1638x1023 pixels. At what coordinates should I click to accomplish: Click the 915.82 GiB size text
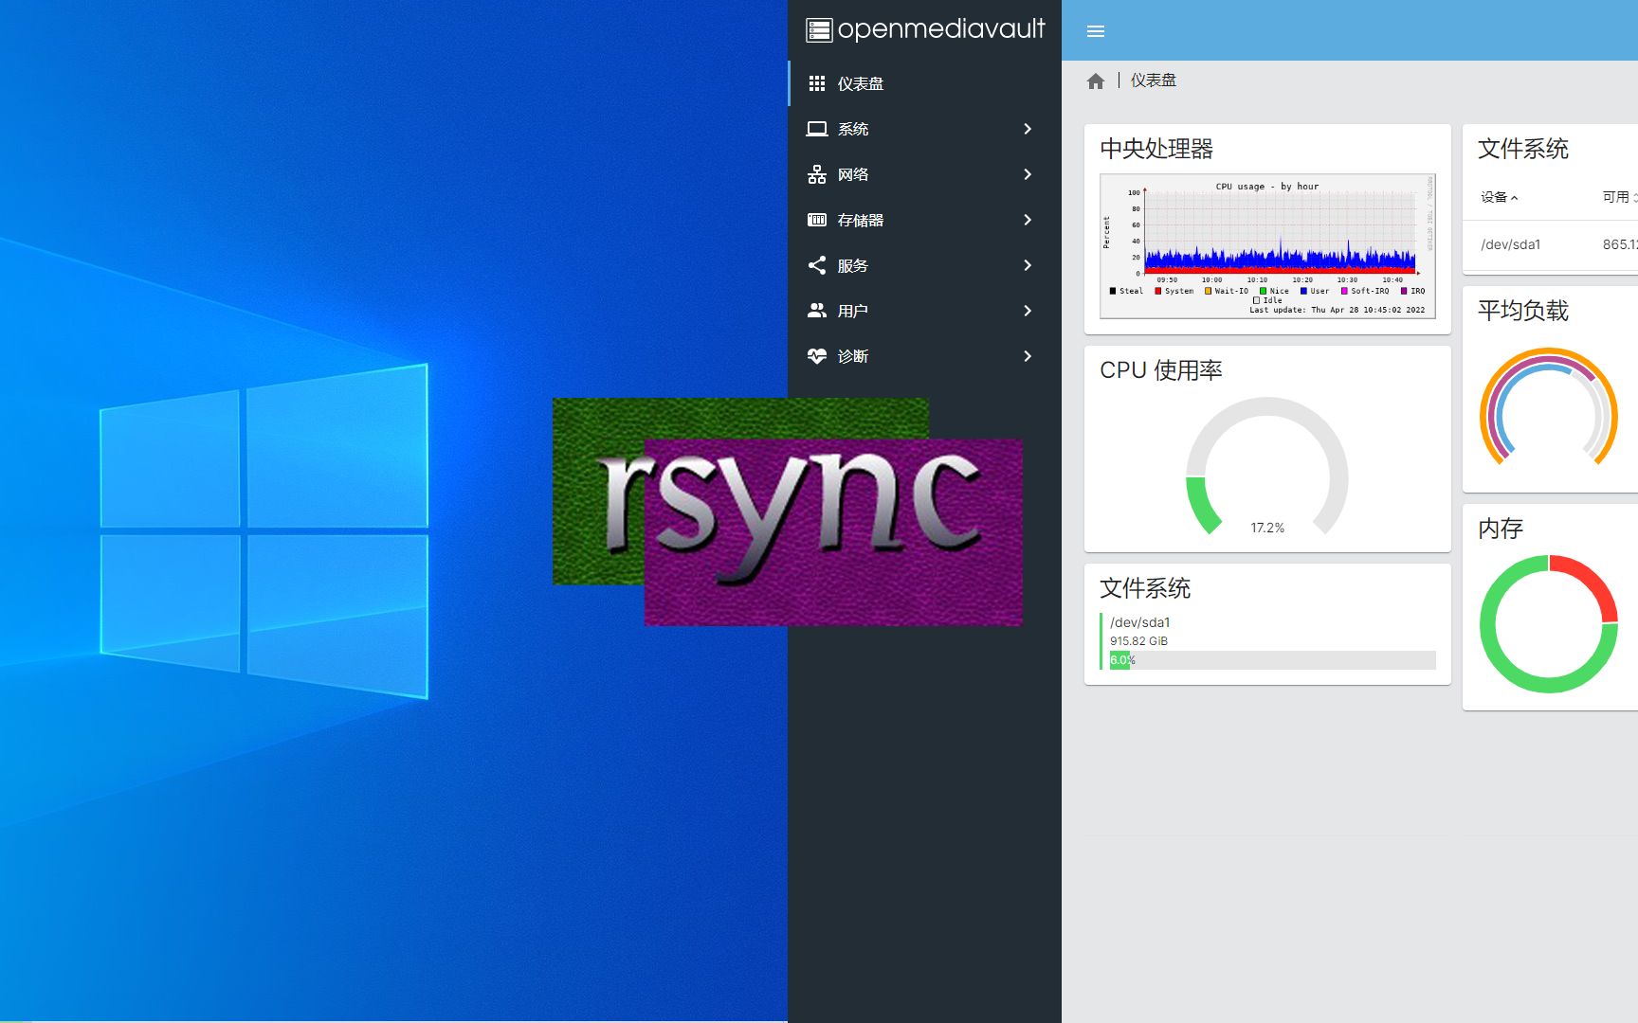(1138, 641)
